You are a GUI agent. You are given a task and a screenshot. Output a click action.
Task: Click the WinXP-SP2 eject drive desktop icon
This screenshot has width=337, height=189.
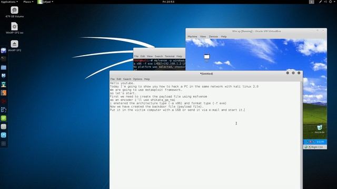click(x=14, y=46)
